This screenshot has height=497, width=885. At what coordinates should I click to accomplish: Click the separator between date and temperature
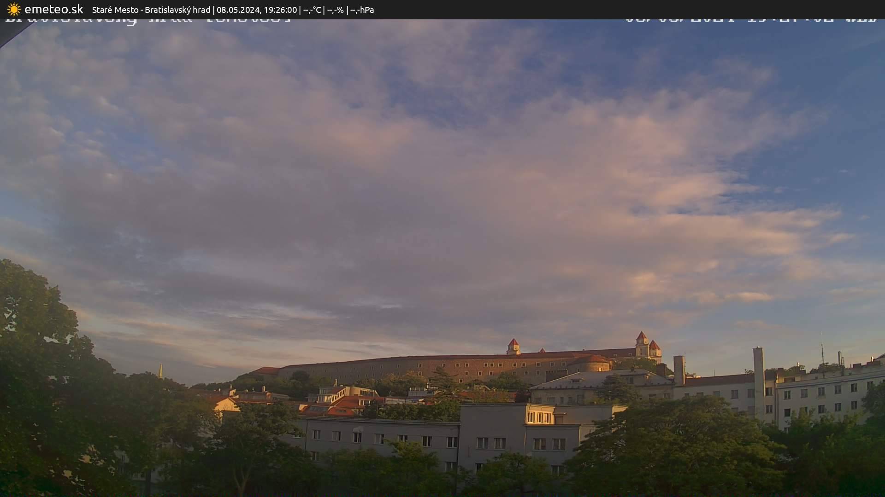tap(300, 9)
